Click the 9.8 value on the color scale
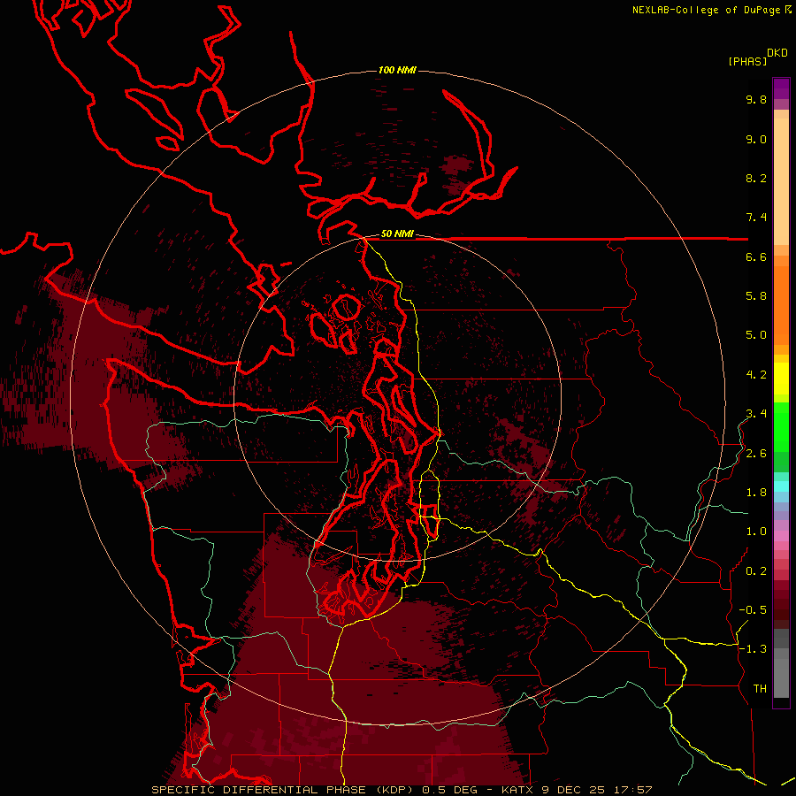796x796 pixels. 756,99
